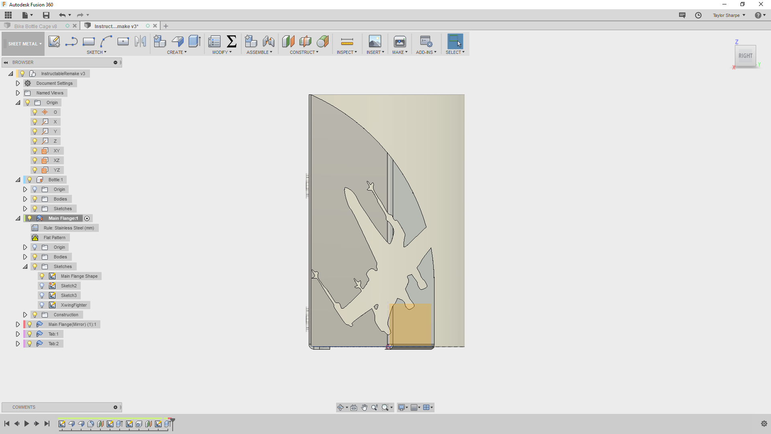The image size is (771, 434).
Task: Add a new design tab
Action: click(x=166, y=26)
